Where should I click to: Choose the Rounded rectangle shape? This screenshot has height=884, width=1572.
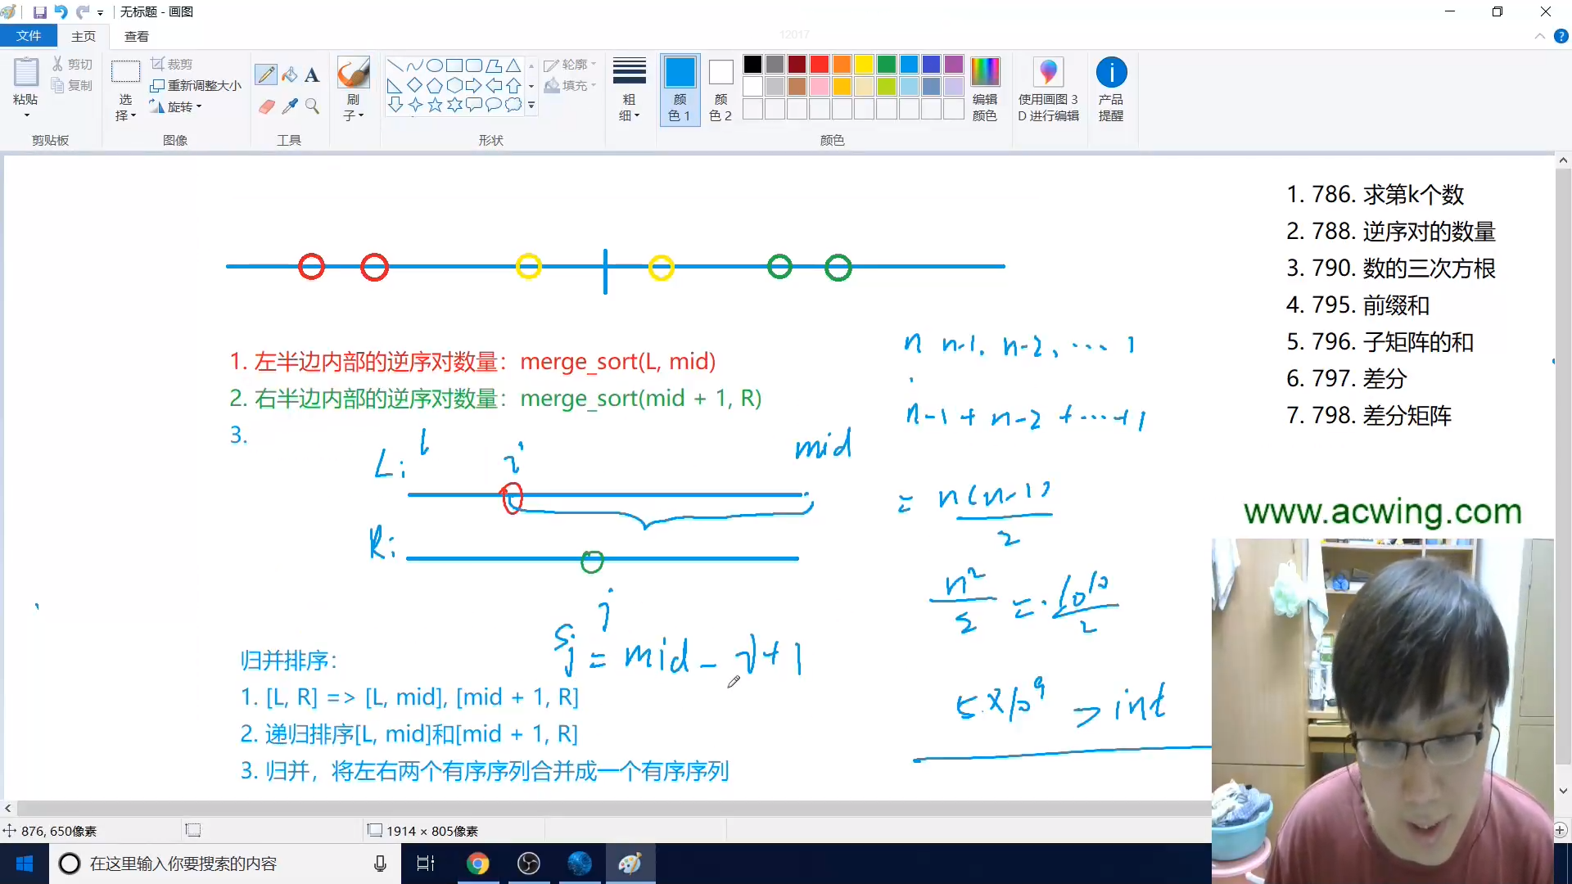click(473, 65)
